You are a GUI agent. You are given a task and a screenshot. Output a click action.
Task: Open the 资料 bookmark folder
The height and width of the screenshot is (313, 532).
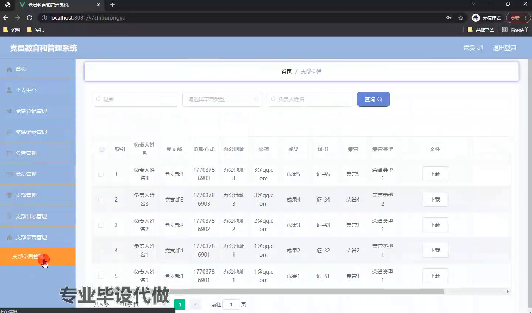click(x=12, y=30)
